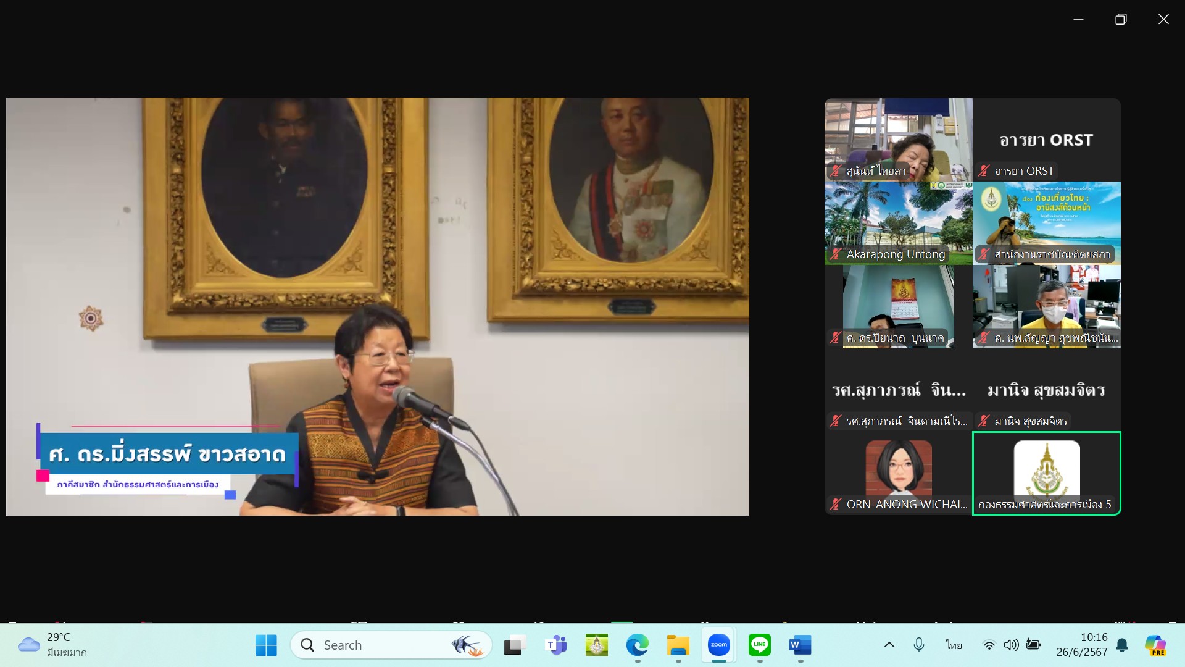Image resolution: width=1185 pixels, height=667 pixels.
Task: Click the main speaker video
Action: coord(377,306)
